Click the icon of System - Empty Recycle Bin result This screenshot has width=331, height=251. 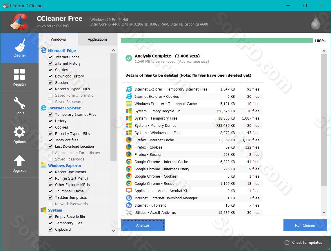click(129, 111)
